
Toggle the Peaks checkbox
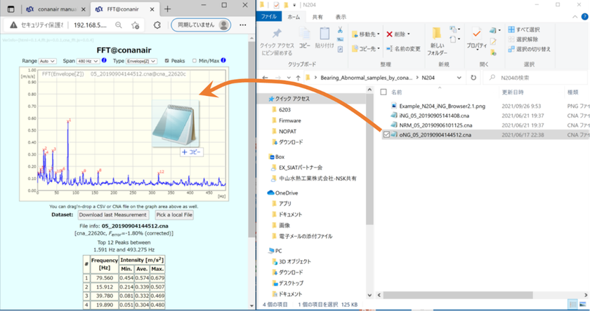[x=166, y=61]
